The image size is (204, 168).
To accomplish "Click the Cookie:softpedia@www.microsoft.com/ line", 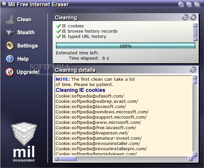I will pyautogui.click(x=98, y=123).
